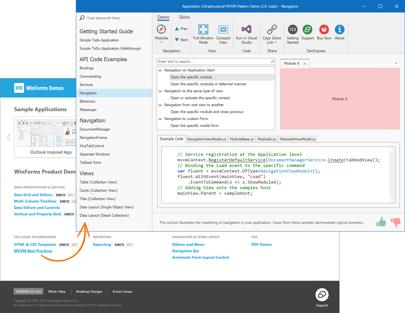Viewport: 405px width, 313px height.
Task: Click the MVVM Best Practices link
Action: coord(33,251)
